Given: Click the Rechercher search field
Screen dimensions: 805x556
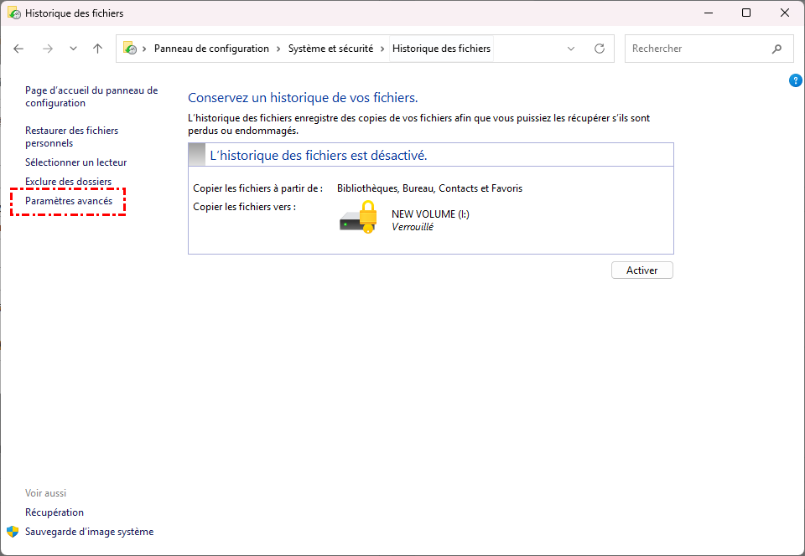Looking at the screenshot, I should (696, 49).
